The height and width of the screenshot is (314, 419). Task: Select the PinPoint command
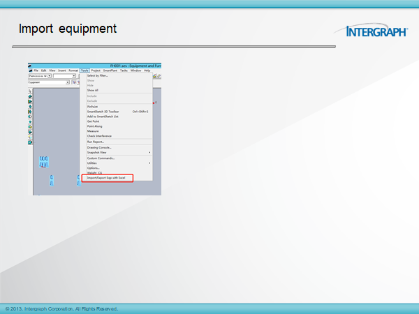tap(117, 107)
